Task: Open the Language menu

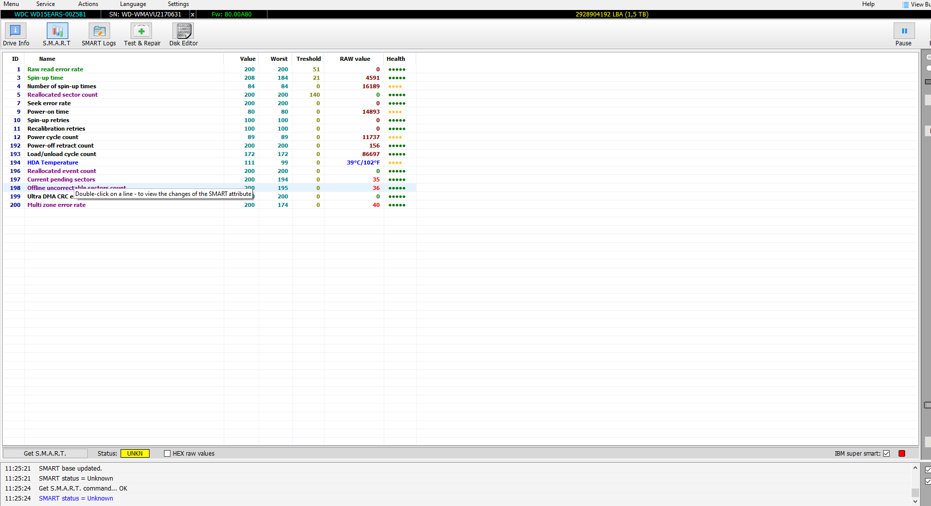Action: (x=133, y=4)
